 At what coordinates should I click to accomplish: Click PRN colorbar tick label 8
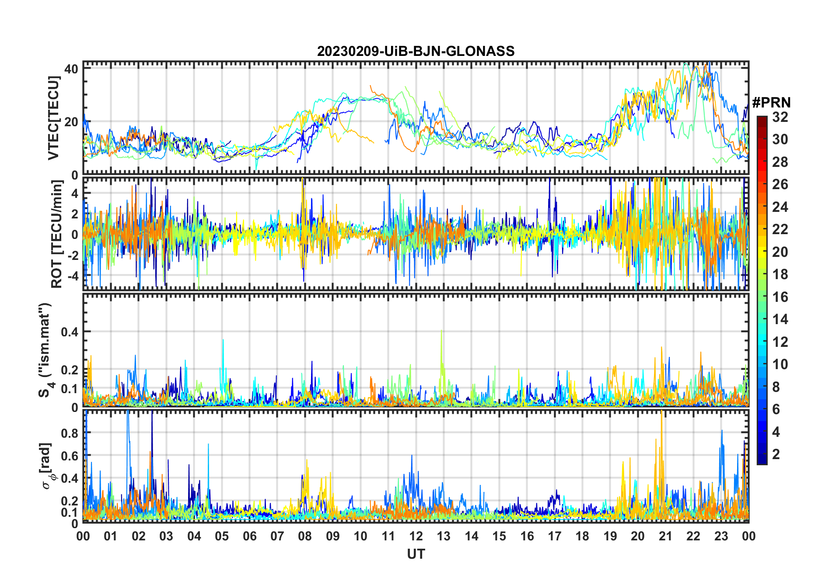[x=776, y=387]
